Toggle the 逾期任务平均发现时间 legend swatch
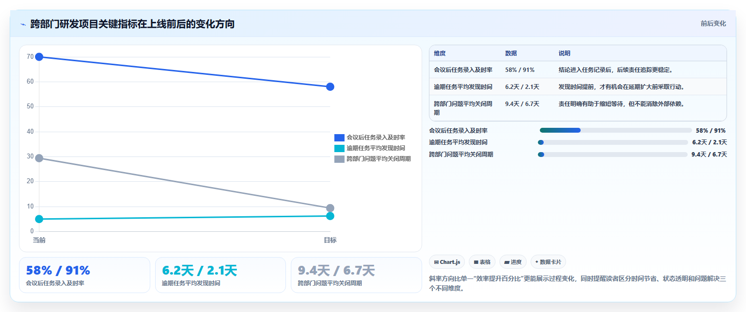 [x=339, y=148]
